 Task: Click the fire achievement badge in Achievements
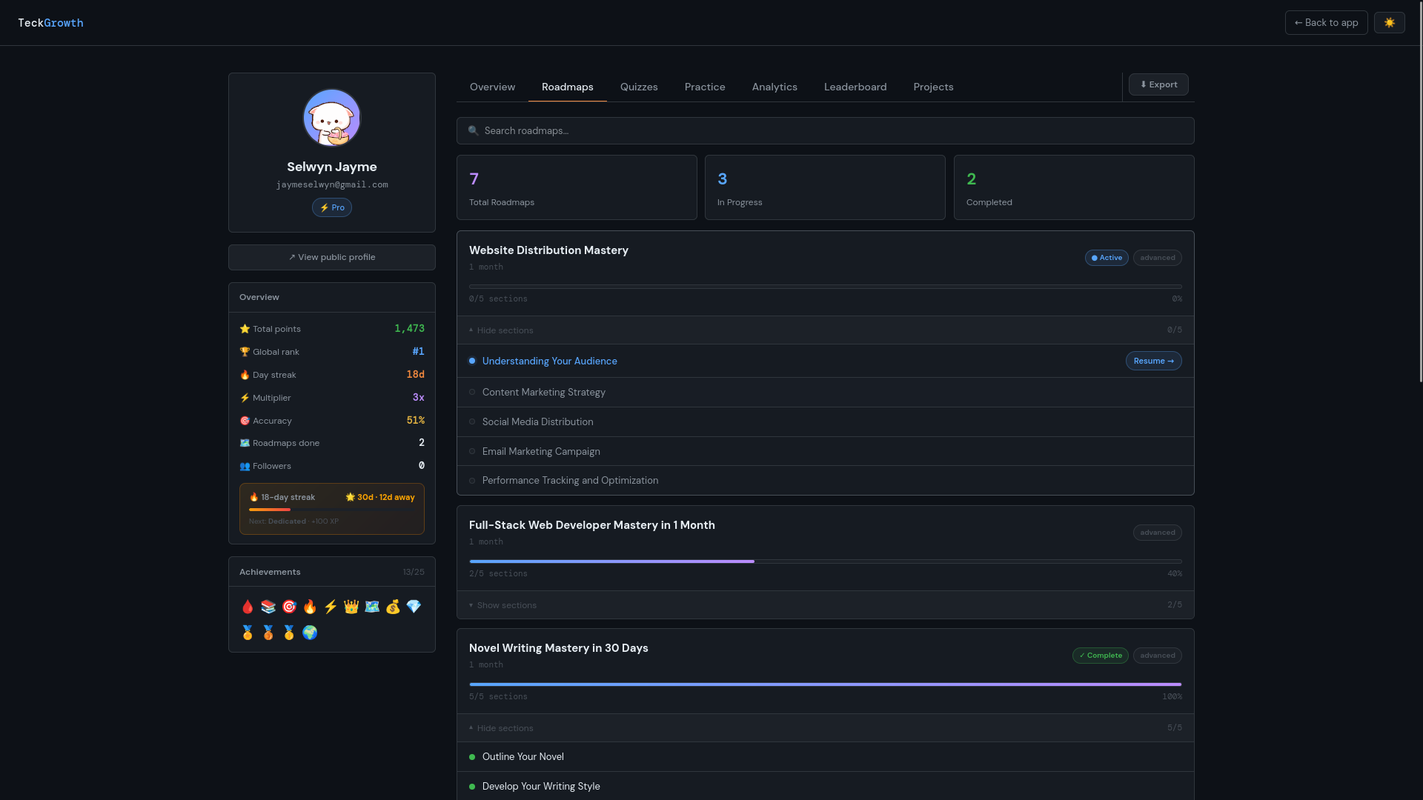[310, 607]
